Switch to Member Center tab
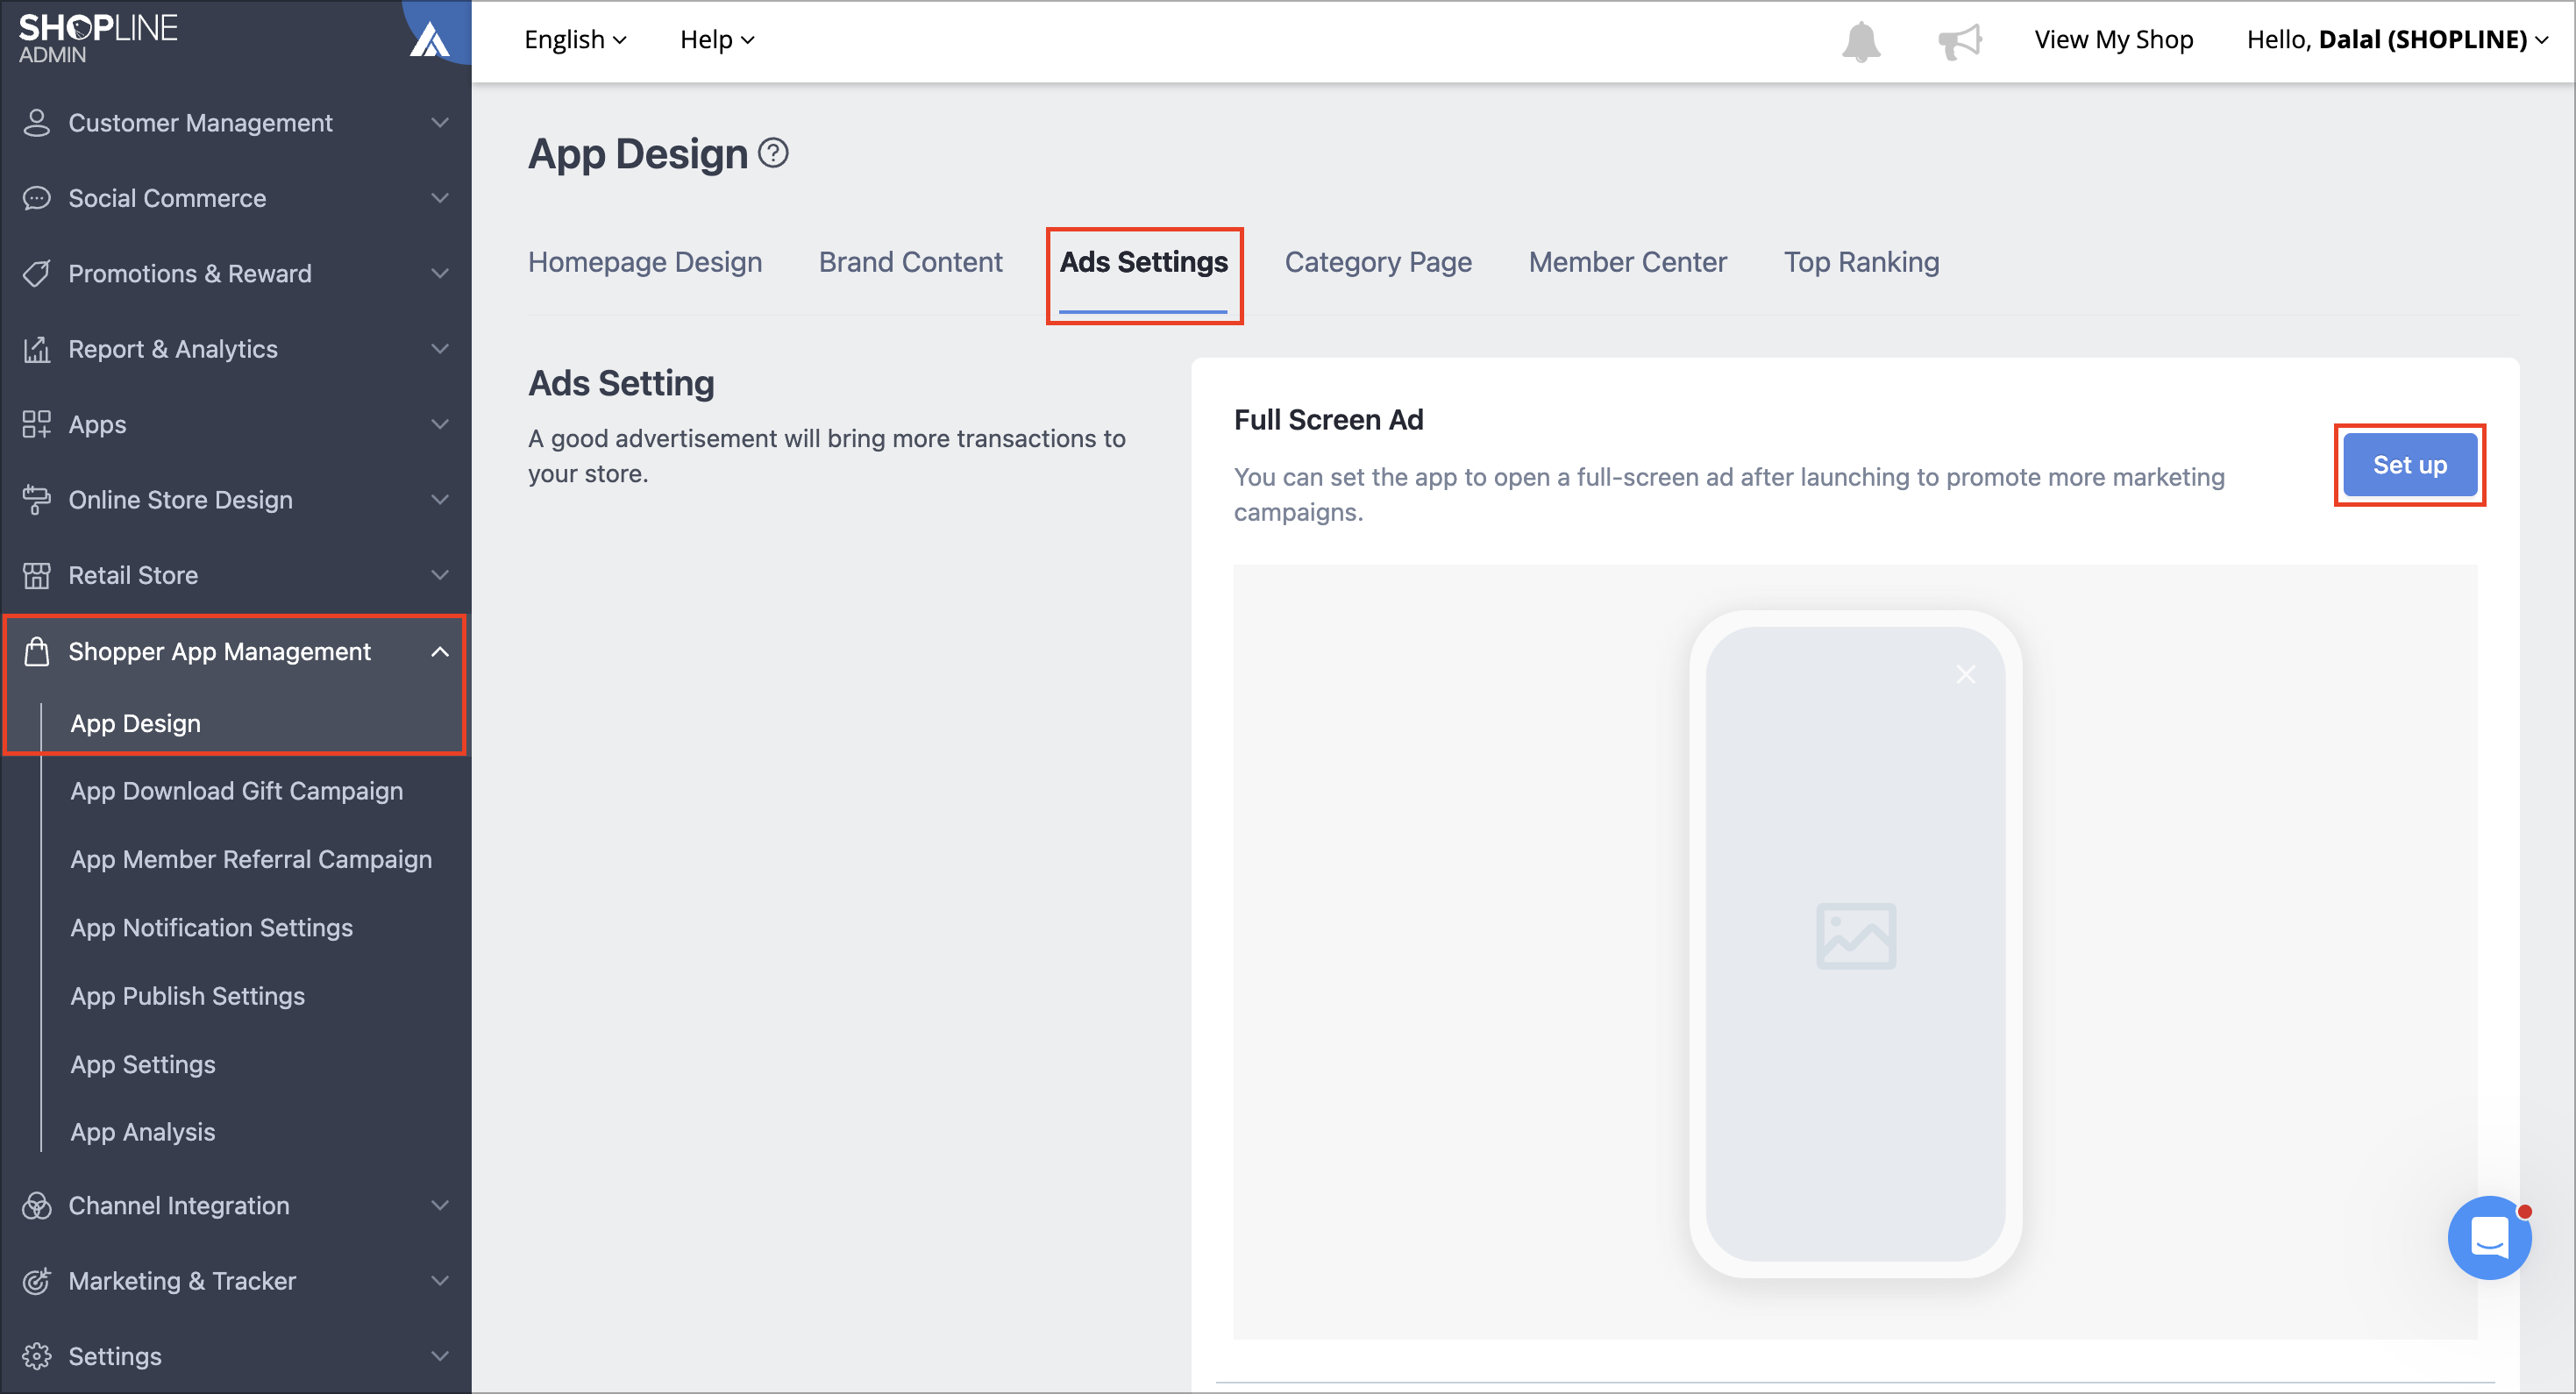Image resolution: width=2576 pixels, height=1394 pixels. (1627, 262)
